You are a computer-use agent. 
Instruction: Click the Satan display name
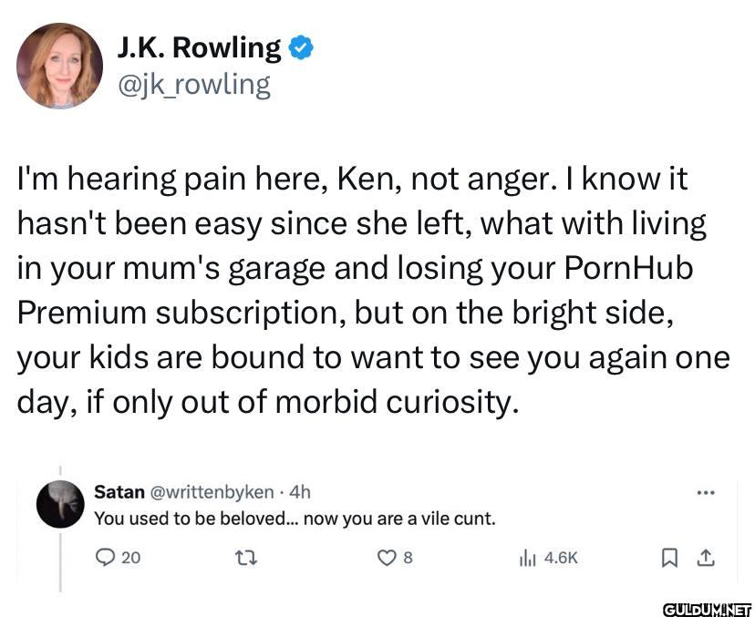(119, 492)
